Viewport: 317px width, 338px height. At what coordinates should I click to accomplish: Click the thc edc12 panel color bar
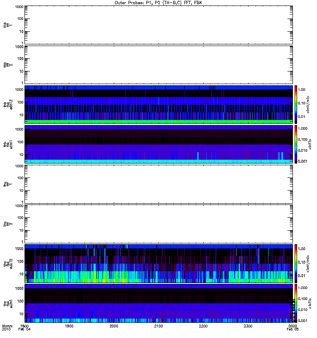tap(296, 263)
